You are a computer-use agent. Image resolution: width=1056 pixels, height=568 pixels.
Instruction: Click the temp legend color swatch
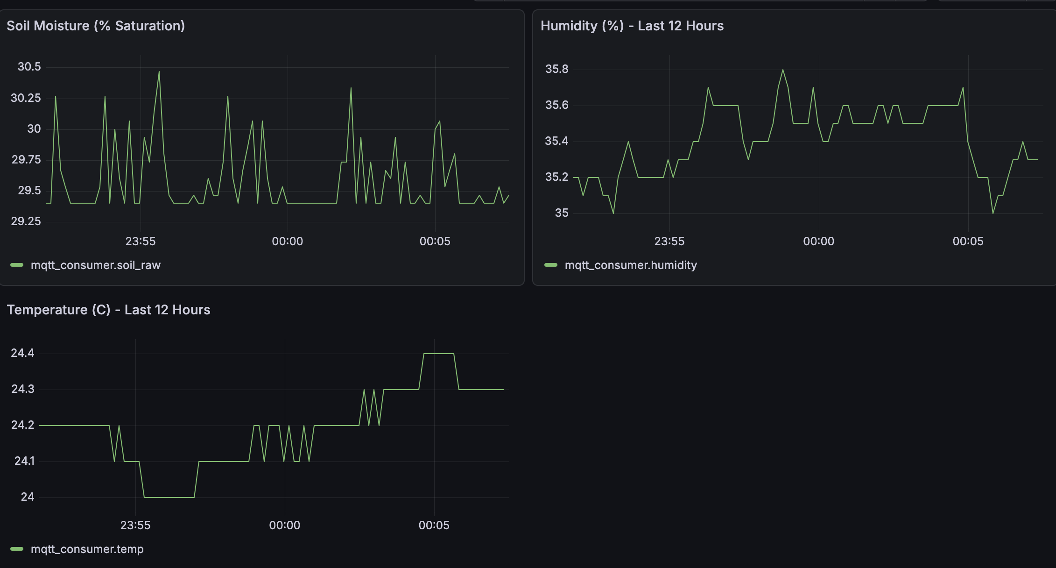click(17, 549)
